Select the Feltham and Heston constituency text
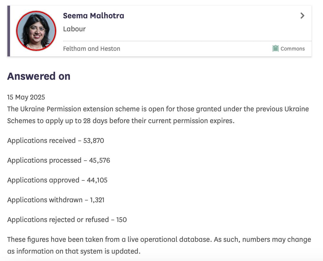Image resolution: width=323 pixels, height=261 pixels. [92, 49]
